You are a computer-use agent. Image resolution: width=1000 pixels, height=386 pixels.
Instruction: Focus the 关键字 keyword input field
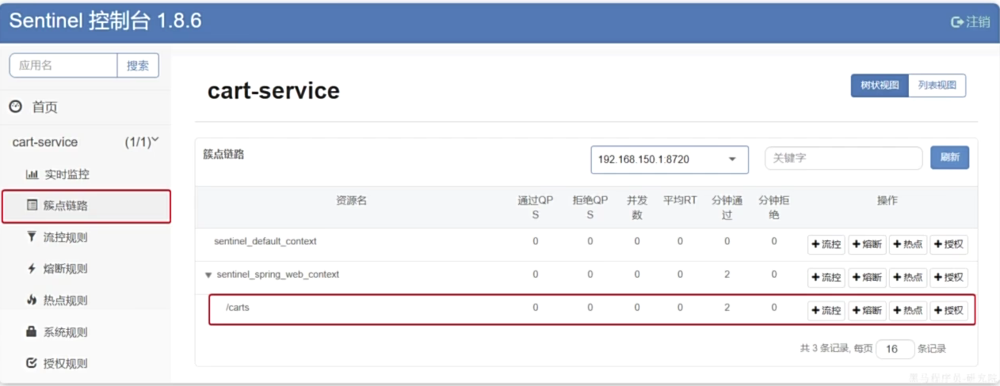coord(843,158)
